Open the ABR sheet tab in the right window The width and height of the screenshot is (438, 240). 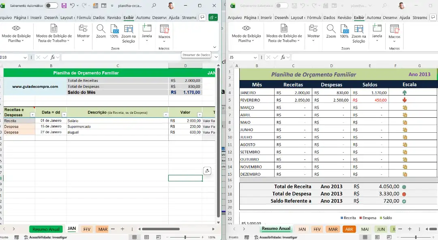tap(349, 229)
